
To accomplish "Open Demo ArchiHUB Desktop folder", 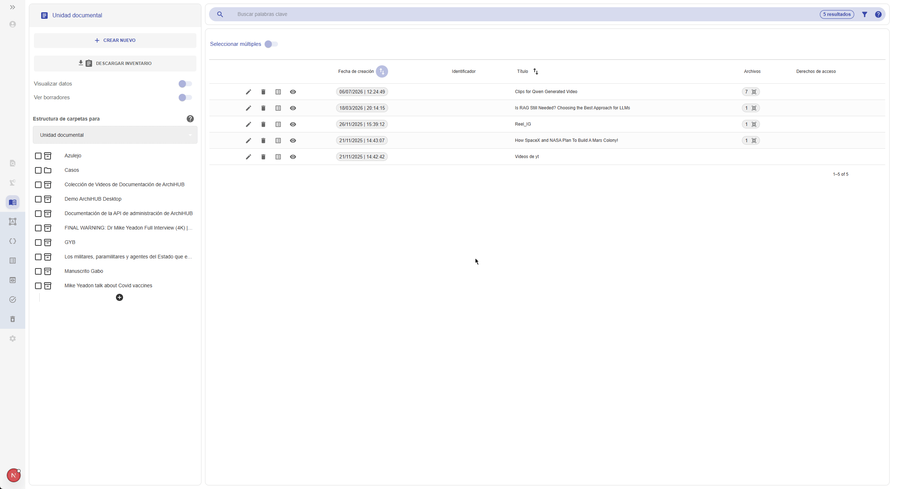I will pos(93,199).
